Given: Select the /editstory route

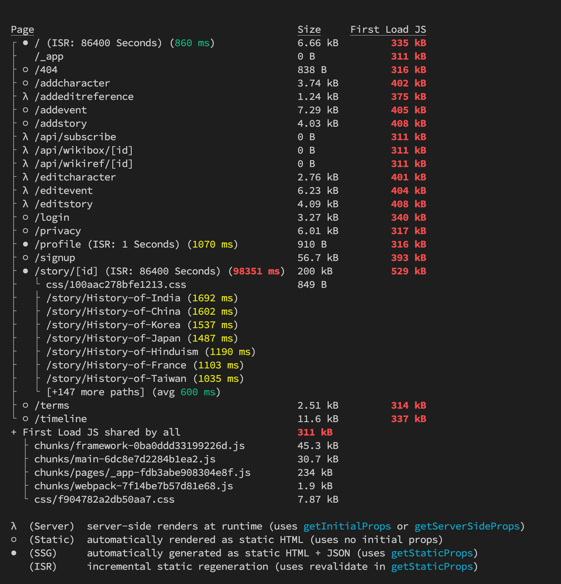Looking at the screenshot, I should (63, 204).
